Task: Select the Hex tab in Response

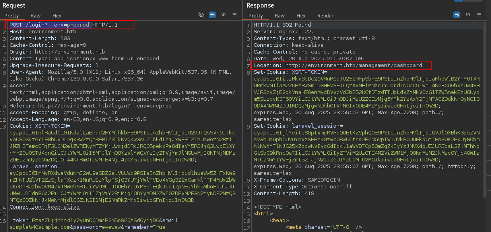Action: click(301, 16)
